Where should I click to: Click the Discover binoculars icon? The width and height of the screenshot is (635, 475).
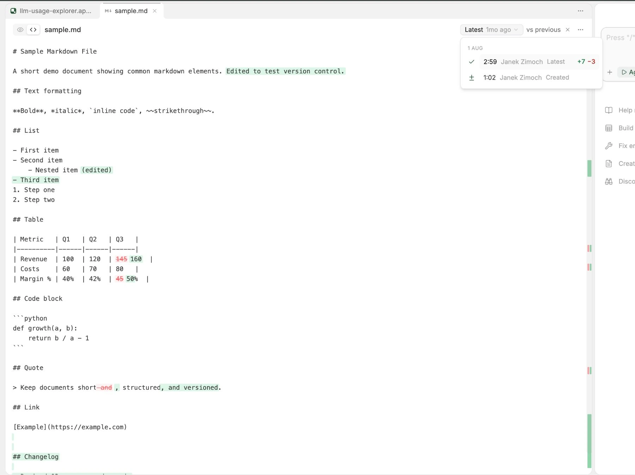609,181
